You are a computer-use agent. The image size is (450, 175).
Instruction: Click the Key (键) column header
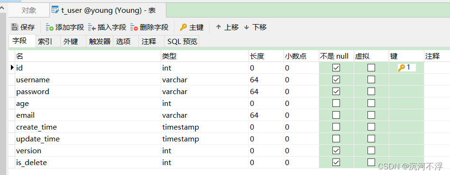point(406,56)
